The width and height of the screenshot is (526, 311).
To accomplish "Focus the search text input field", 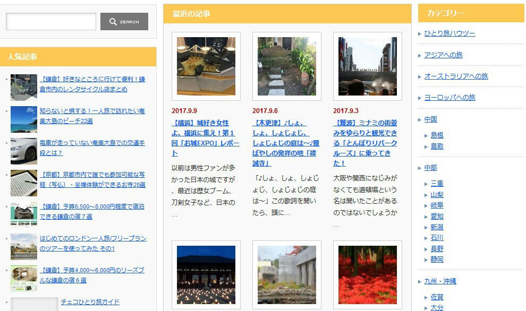I will pyautogui.click(x=51, y=21).
